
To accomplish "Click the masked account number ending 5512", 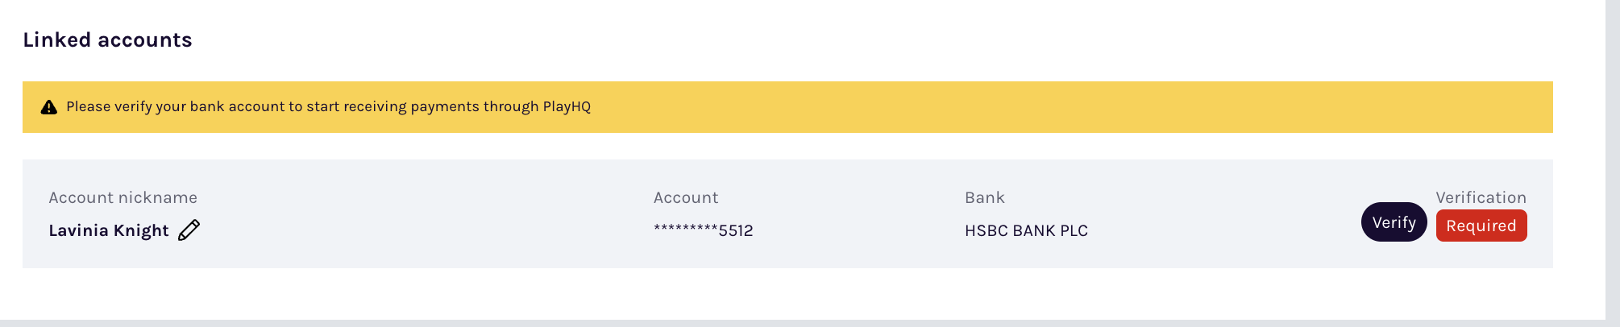I will (x=703, y=230).
